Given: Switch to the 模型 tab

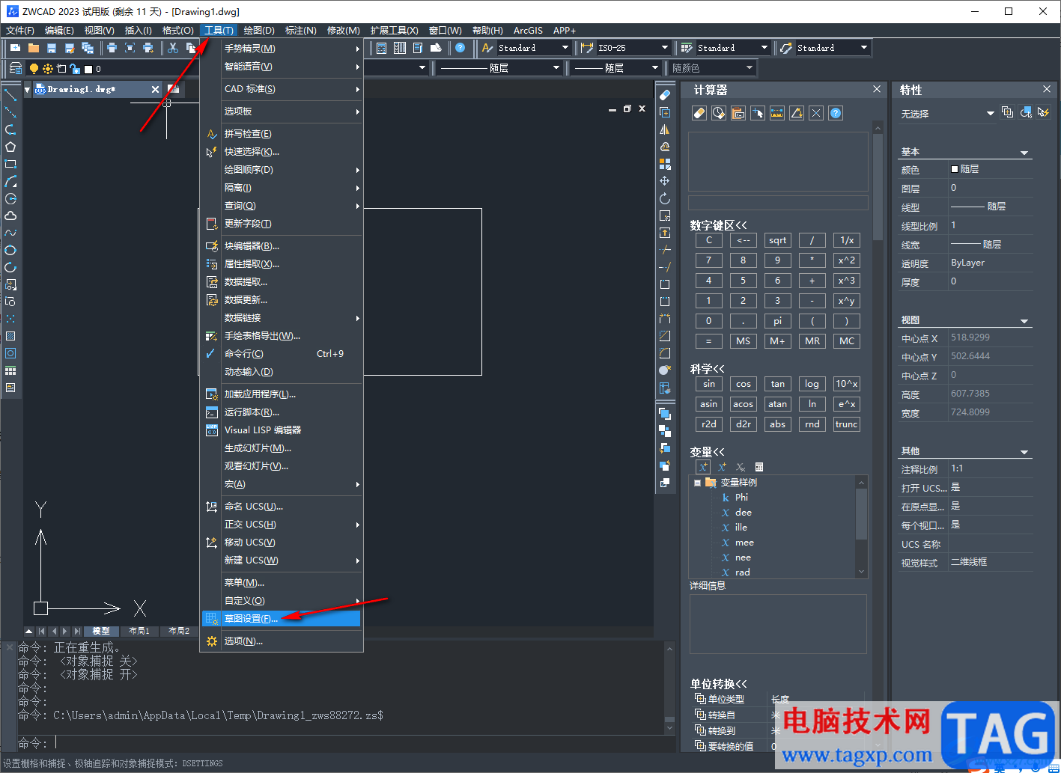Looking at the screenshot, I should [101, 631].
